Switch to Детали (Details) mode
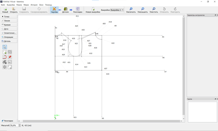This screenshot has width=218, height=131. (65, 9)
